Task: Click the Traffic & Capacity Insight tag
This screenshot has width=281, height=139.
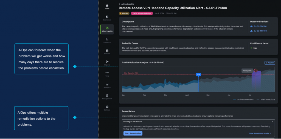Action: pyautogui.click(x=141, y=13)
